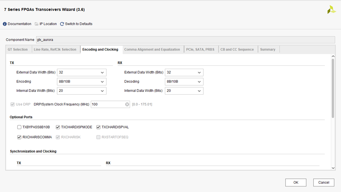This screenshot has height=192, width=341.
Task: Click the Xilinx logo icon
Action: [331, 10]
